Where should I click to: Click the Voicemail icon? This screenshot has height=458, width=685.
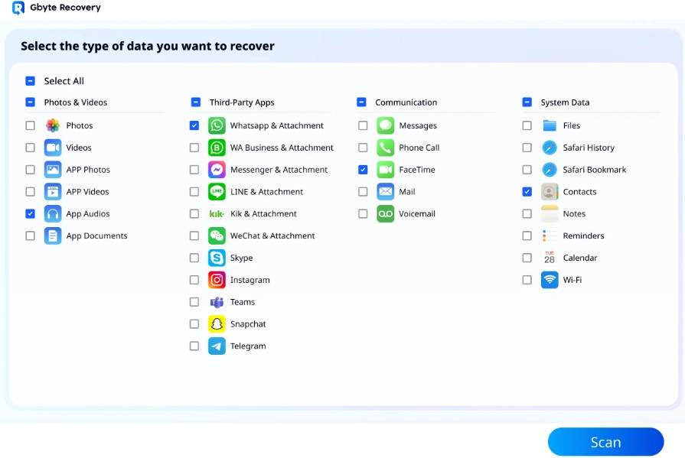pyautogui.click(x=385, y=213)
